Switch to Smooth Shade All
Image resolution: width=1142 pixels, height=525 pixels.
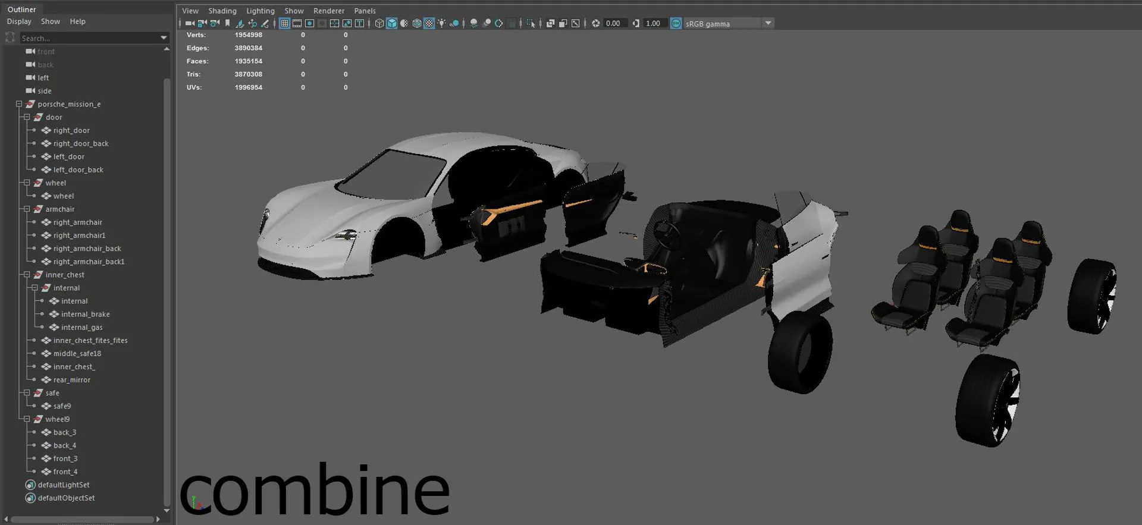click(x=391, y=23)
